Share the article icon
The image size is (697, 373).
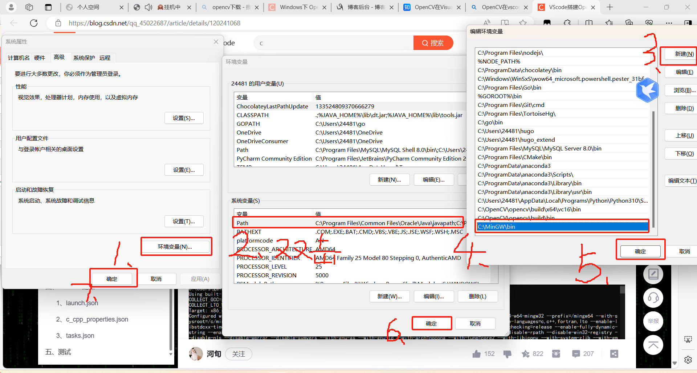[x=614, y=354]
